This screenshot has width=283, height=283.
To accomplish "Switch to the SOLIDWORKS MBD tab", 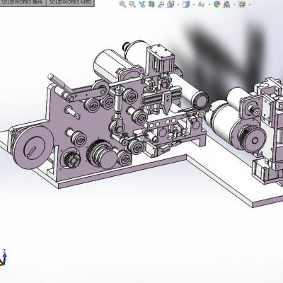I will pyautogui.click(x=70, y=2).
